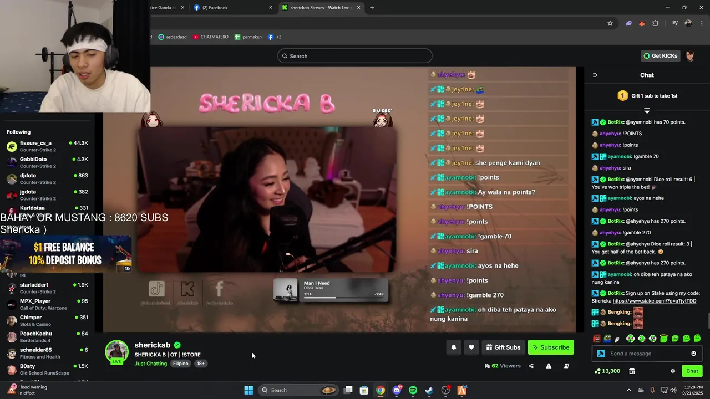View the 13,300 channel points balance
The width and height of the screenshot is (710, 399).
coord(607,371)
